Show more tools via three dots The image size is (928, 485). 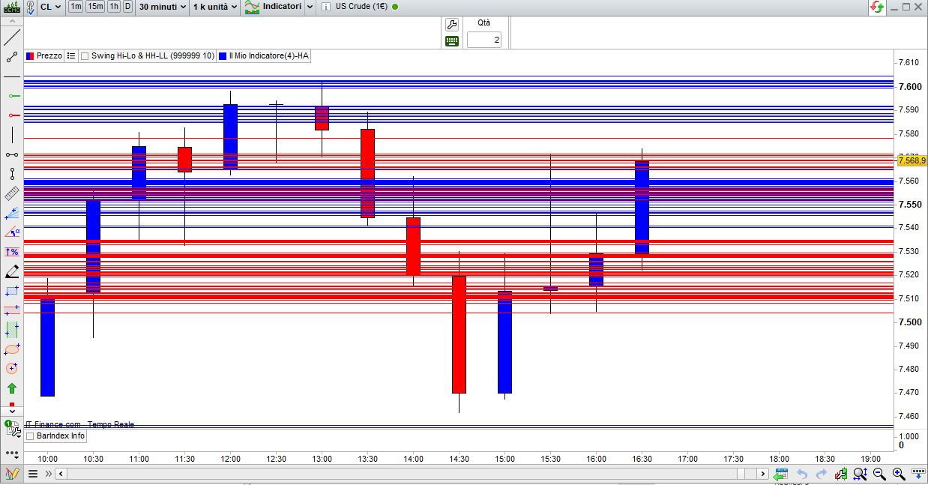(x=11, y=454)
